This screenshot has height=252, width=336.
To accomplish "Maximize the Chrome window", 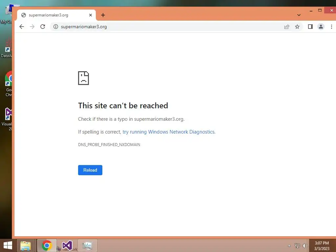I will point(320,10).
